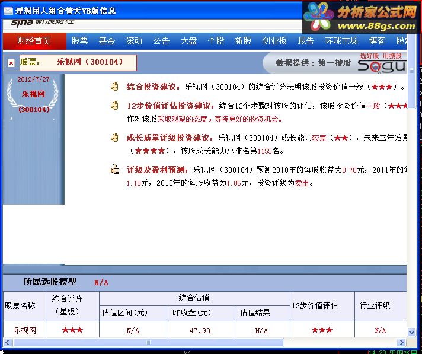Open the 大盘 menu item

tap(188, 41)
